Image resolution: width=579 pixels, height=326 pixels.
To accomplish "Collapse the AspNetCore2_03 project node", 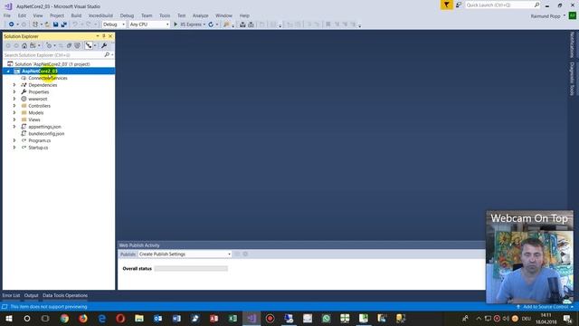I will 8,71.
